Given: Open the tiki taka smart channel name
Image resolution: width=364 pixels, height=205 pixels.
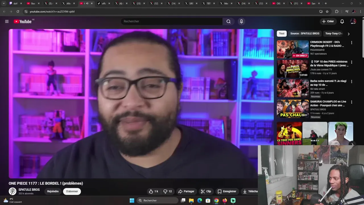Looking at the screenshot, I should [319, 89].
